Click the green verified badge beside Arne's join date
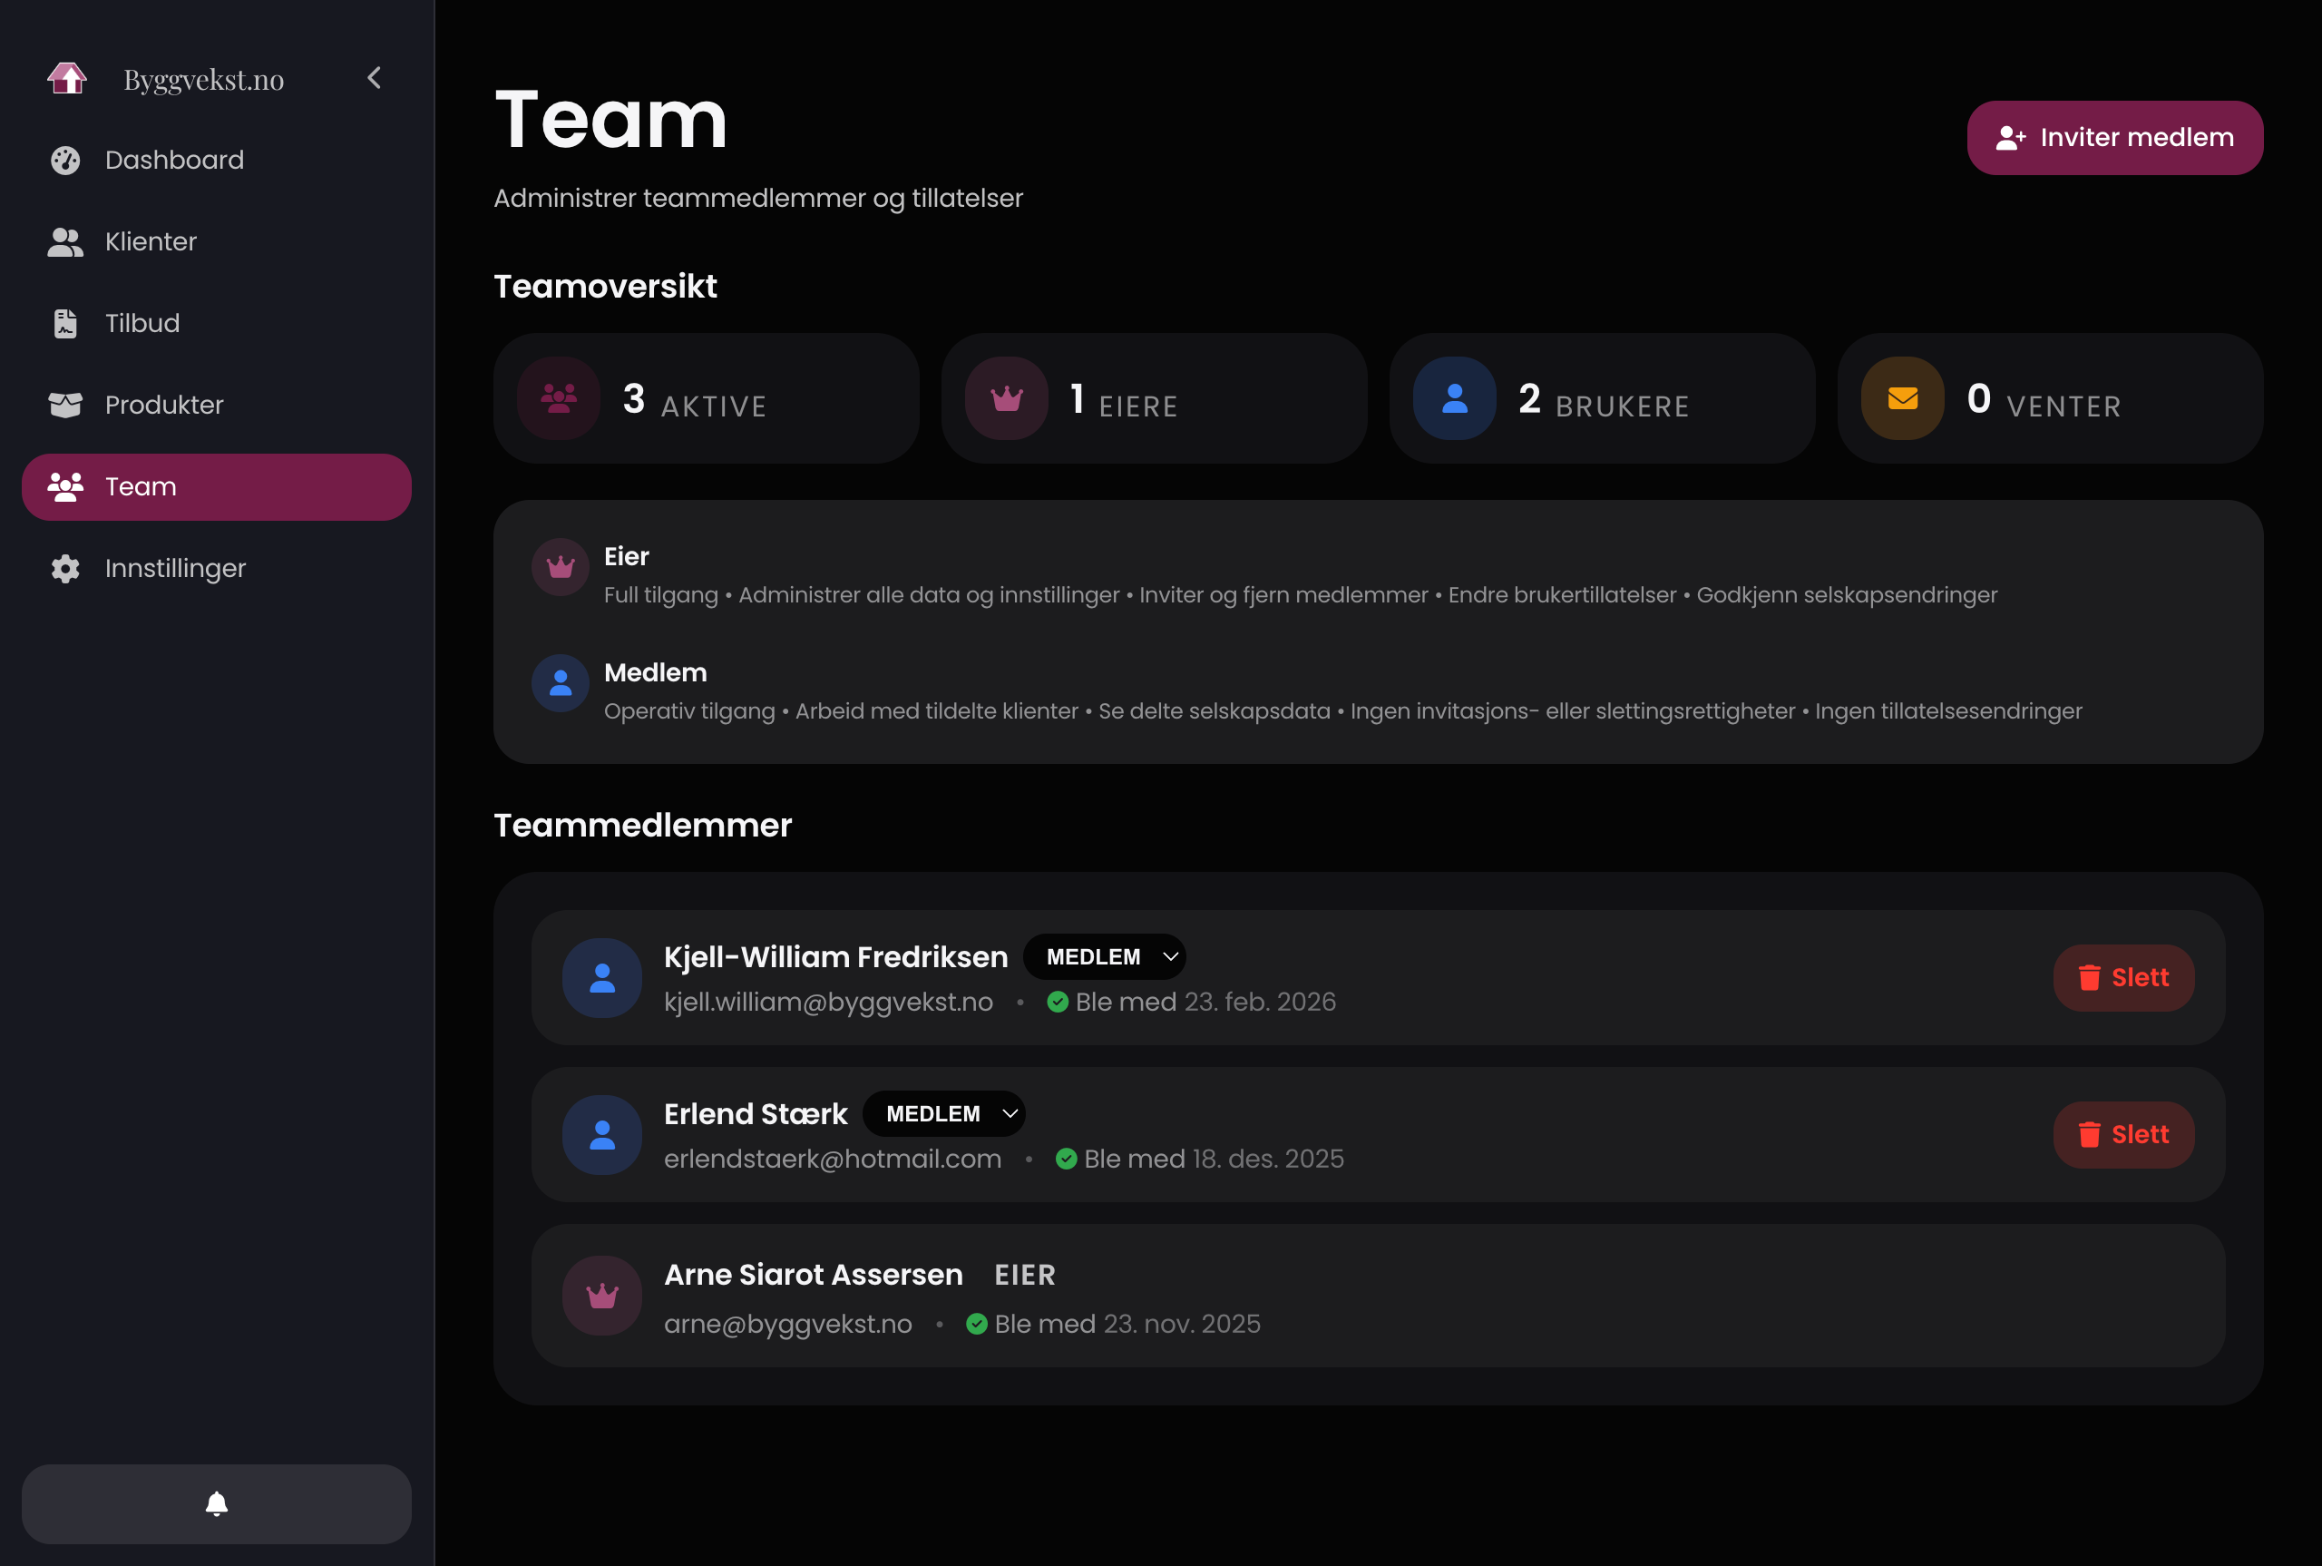The height and width of the screenshot is (1566, 2322). click(976, 1324)
